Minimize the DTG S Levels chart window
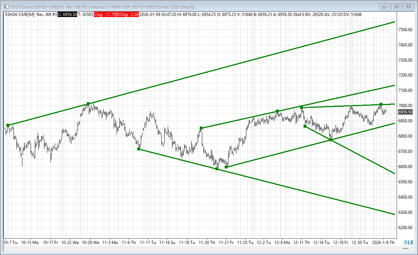This screenshot has width=418, height=255. click(x=385, y=6)
